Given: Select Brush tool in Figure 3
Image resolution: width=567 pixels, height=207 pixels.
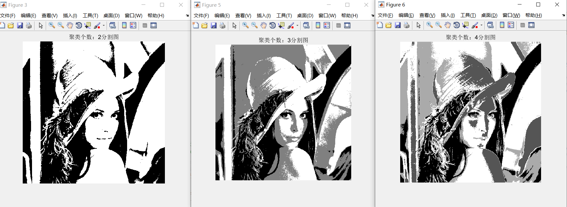Looking at the screenshot, I should [97, 25].
